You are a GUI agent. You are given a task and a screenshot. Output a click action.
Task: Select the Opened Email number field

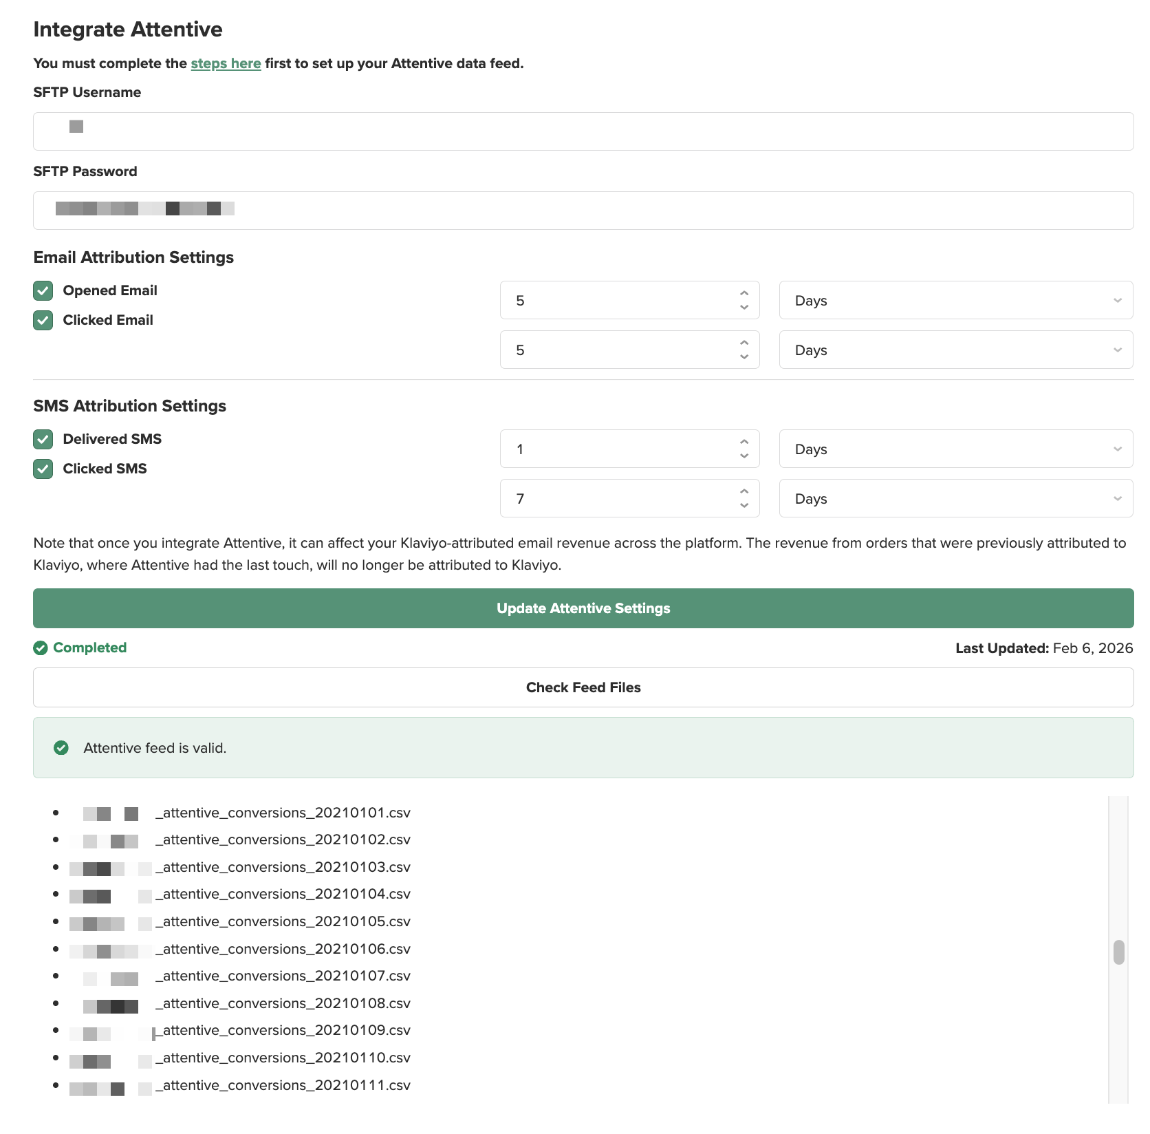tap(629, 300)
